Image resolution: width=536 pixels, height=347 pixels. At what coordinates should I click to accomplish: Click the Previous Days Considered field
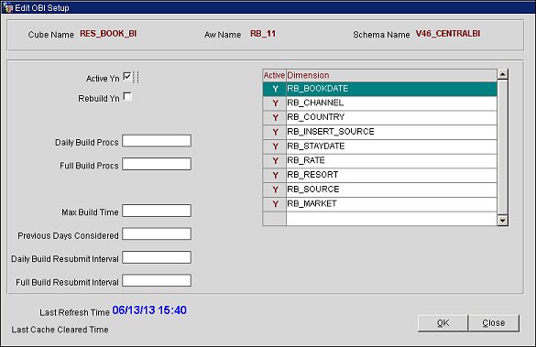157,234
